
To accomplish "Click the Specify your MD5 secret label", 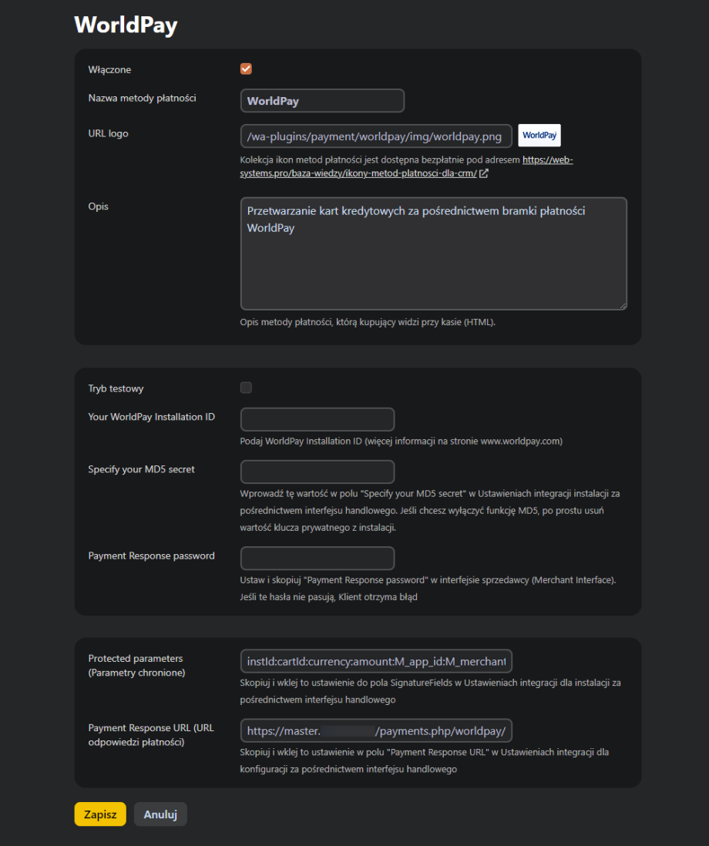I will pos(141,469).
